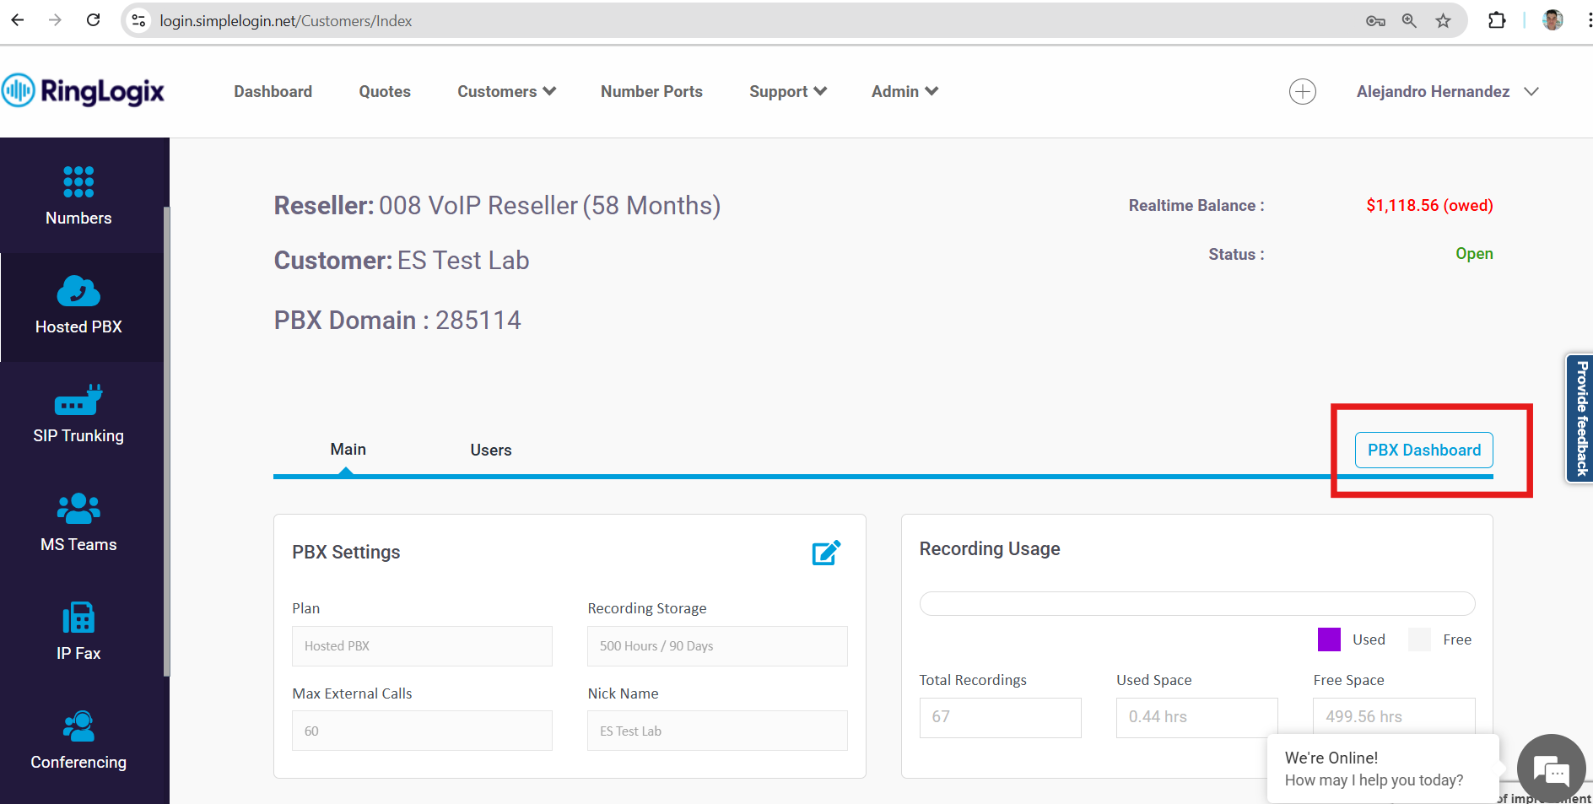Open the PBX Dashboard button
Image resolution: width=1593 pixels, height=804 pixels.
1423,450
